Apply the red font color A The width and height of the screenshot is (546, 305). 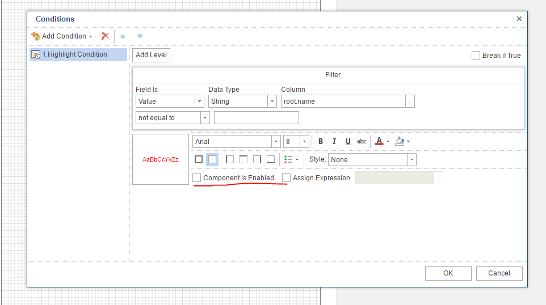[x=379, y=141]
